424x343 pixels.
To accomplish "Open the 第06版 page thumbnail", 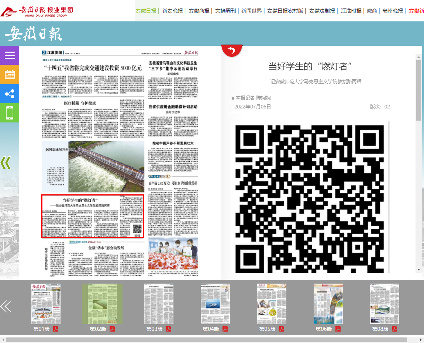I will coord(328,304).
